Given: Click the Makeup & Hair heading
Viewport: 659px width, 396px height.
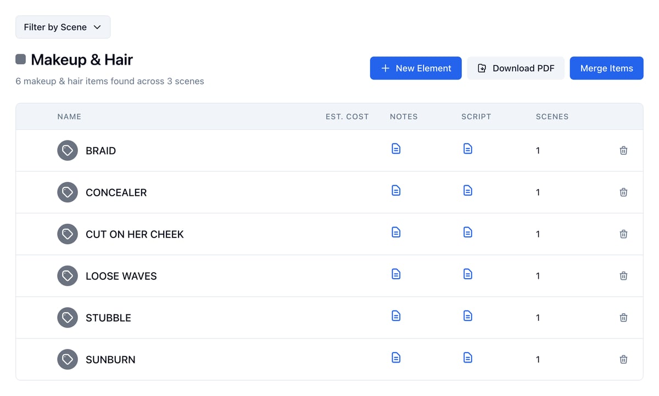Looking at the screenshot, I should tap(82, 59).
